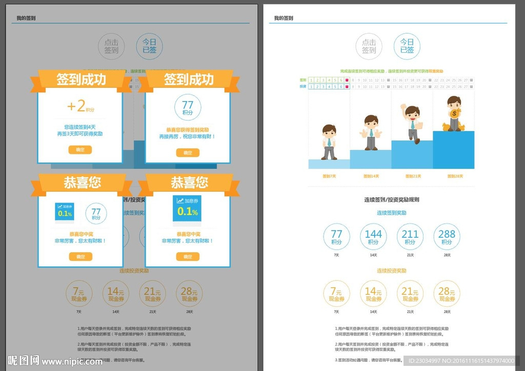
Task: Click 确定 in 恭喜您 popup with coupon and 77 积分
Action: click(x=80, y=257)
